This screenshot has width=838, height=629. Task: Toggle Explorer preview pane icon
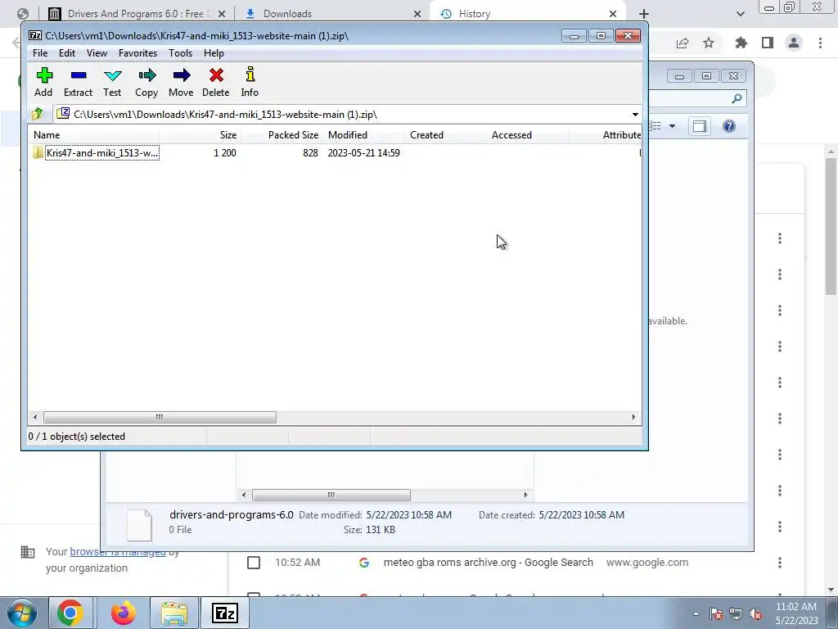click(700, 126)
